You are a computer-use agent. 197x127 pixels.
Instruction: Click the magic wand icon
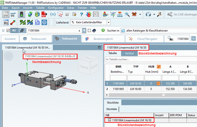coord(127,14)
